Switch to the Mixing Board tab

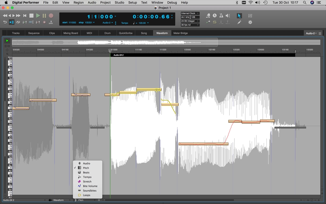(x=71, y=33)
